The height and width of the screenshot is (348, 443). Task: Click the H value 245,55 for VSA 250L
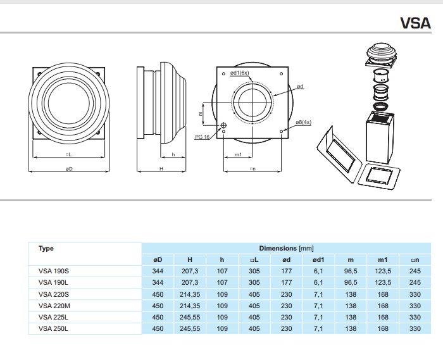tap(190, 328)
